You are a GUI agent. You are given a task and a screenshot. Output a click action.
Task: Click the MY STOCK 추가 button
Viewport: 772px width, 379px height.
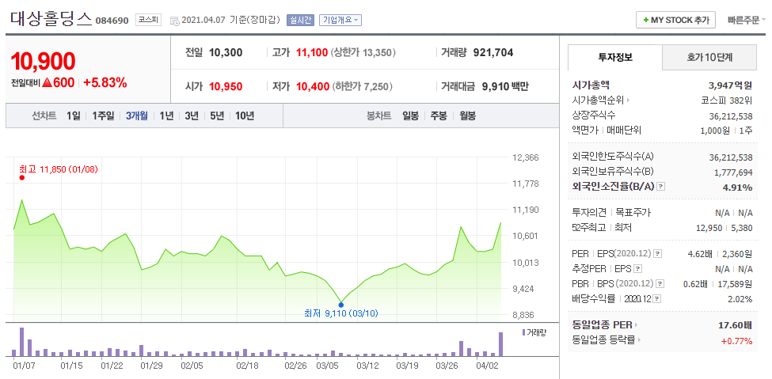675,21
